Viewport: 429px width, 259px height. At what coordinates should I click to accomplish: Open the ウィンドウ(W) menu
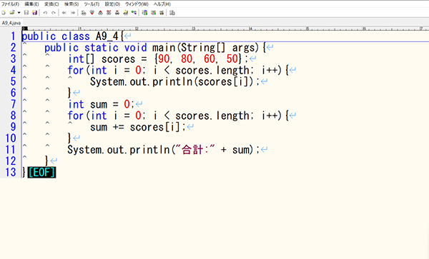coord(137,4)
